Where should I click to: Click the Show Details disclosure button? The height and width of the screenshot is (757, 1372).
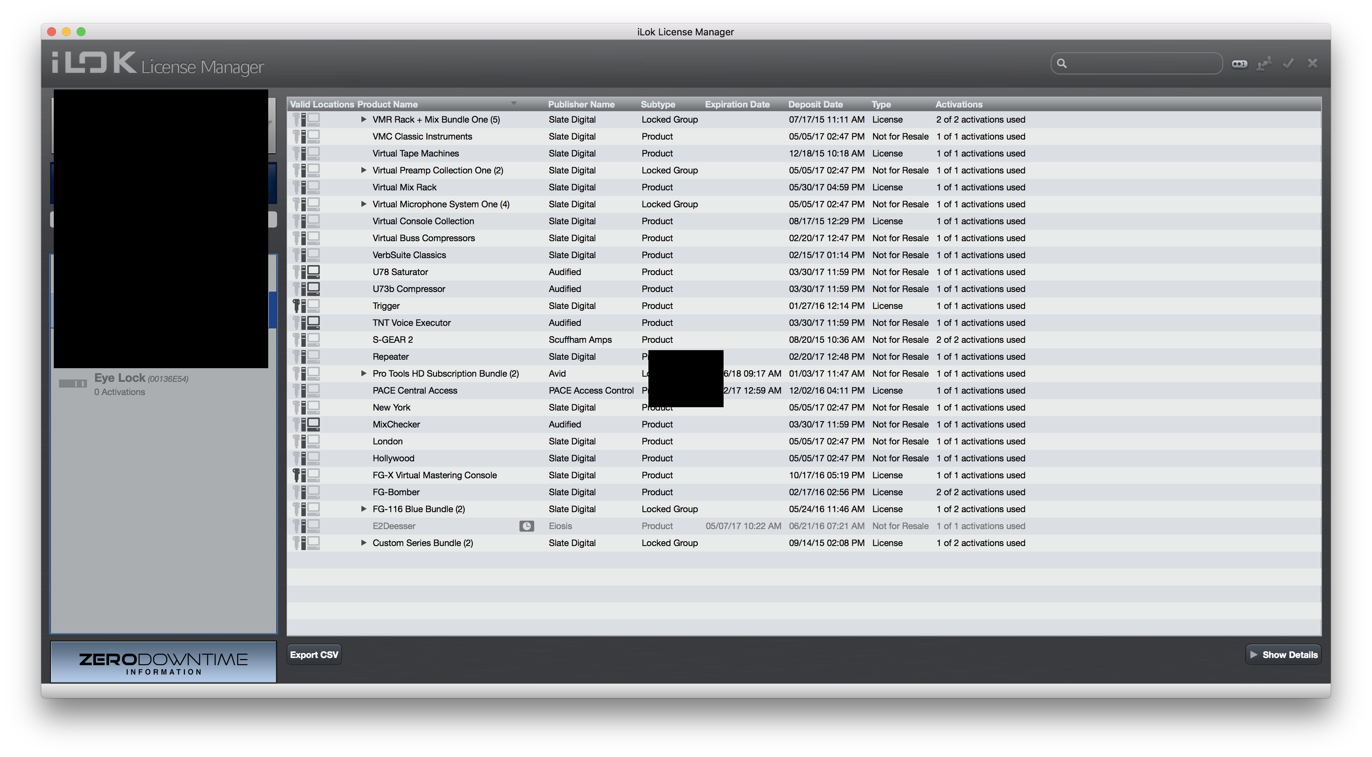pos(1284,655)
